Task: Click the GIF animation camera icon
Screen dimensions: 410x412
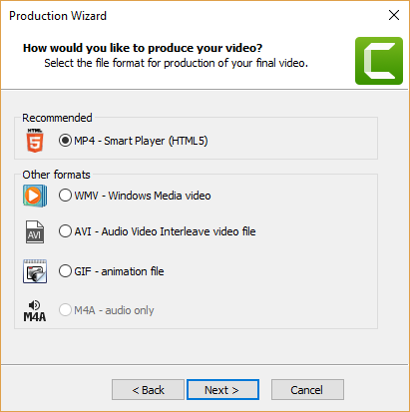Action: tap(35, 271)
